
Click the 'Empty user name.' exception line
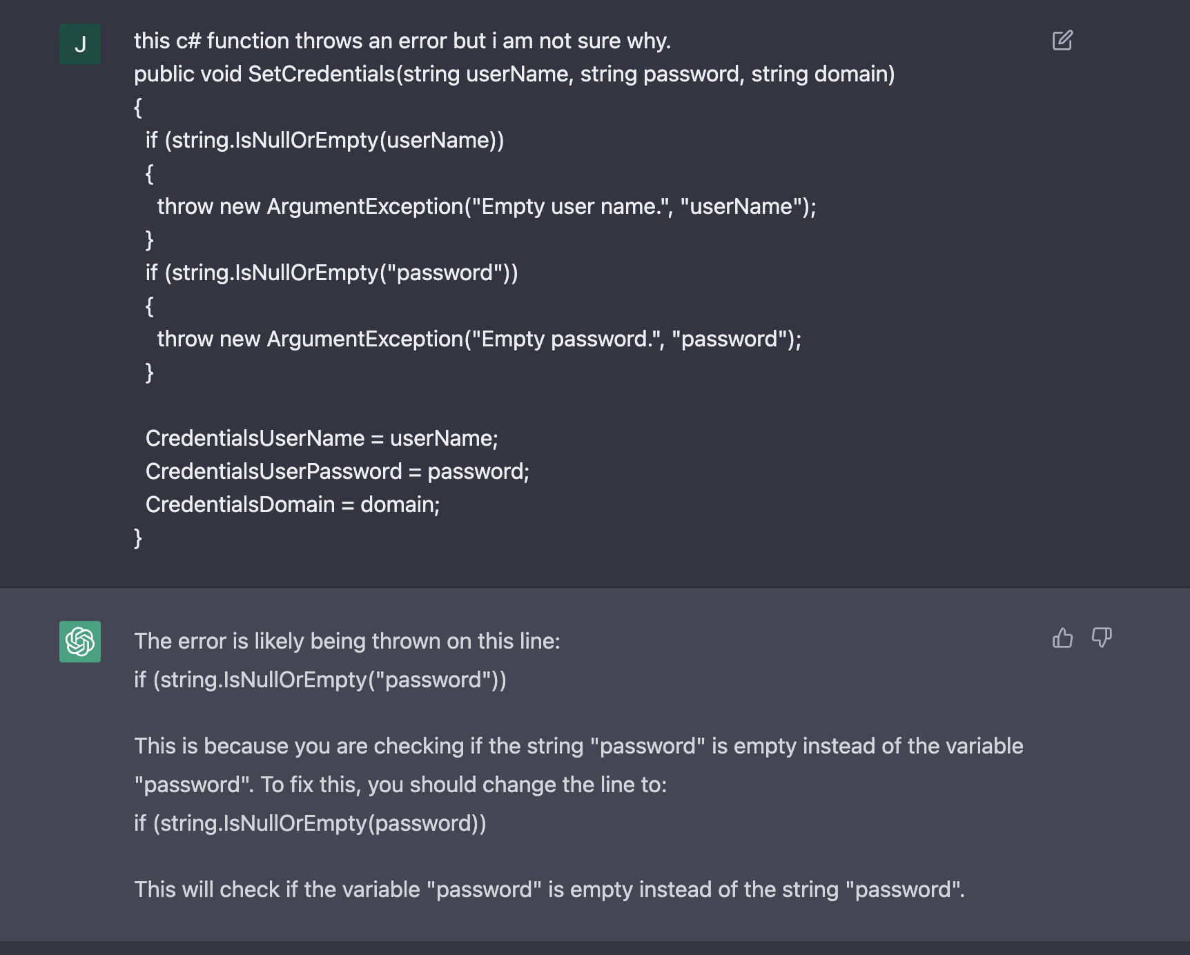[487, 206]
